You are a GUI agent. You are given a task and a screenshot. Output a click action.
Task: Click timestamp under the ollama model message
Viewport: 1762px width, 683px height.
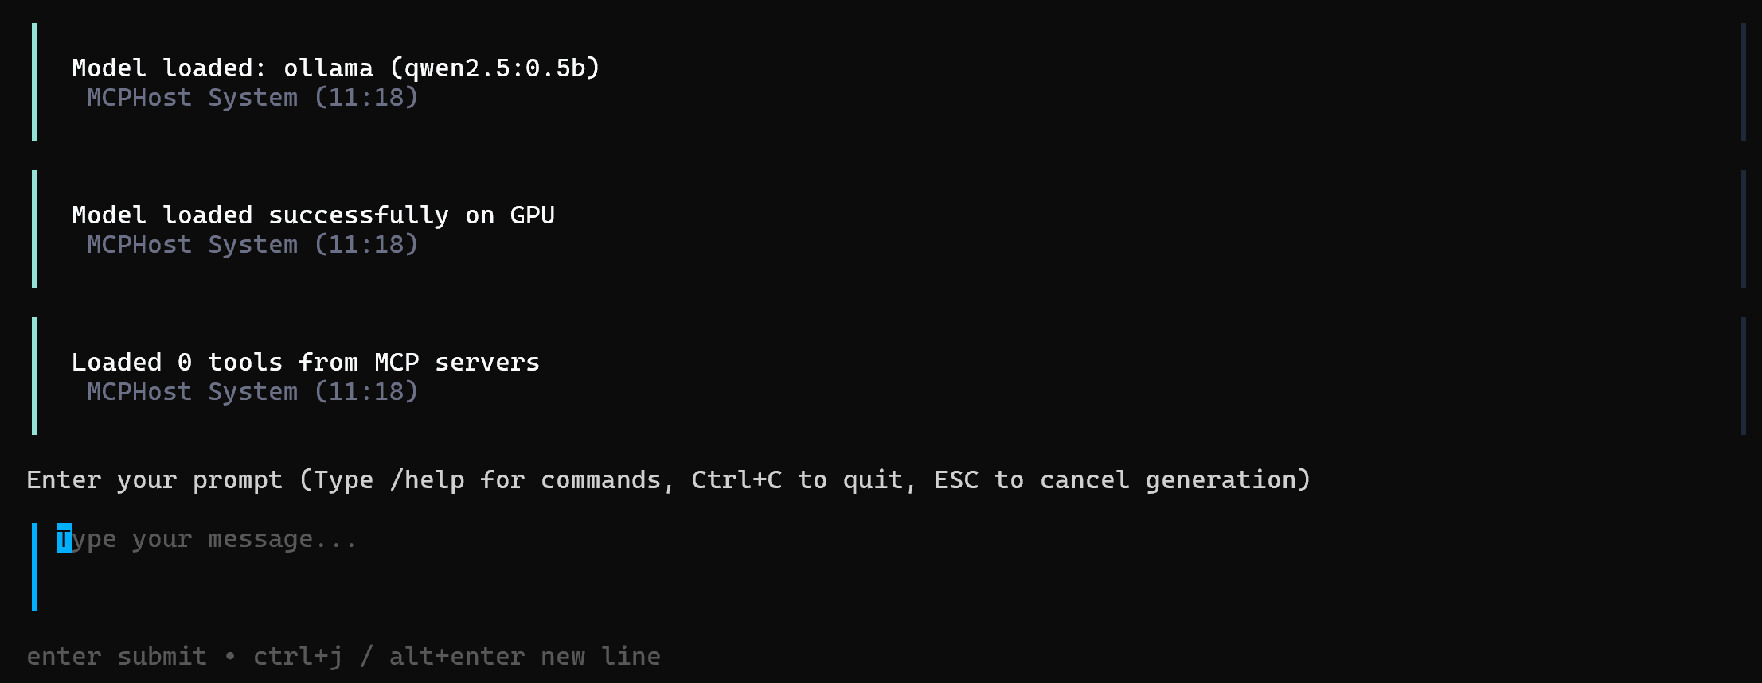pos(366,98)
